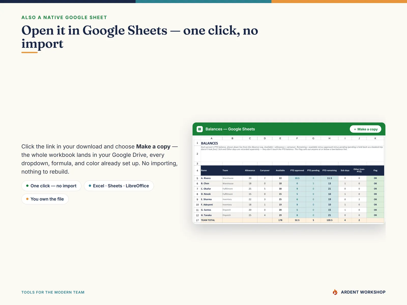Click the Team cell for H. Tanaka
Image resolution: width=407 pixels, height=305 pixels.
pos(232,215)
